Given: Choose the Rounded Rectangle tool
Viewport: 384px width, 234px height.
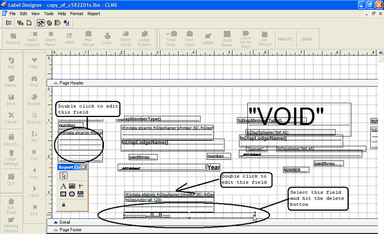Looking at the screenshot, I should (72, 194).
